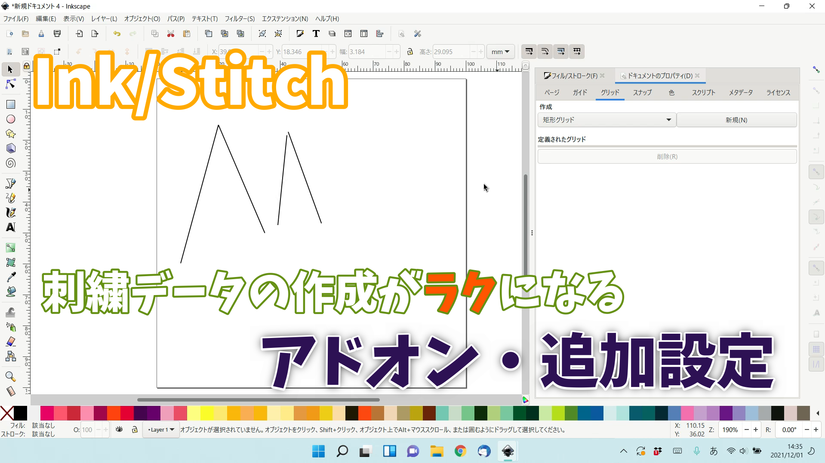Switch to the ガイド tab
825x463 pixels.
click(580, 92)
